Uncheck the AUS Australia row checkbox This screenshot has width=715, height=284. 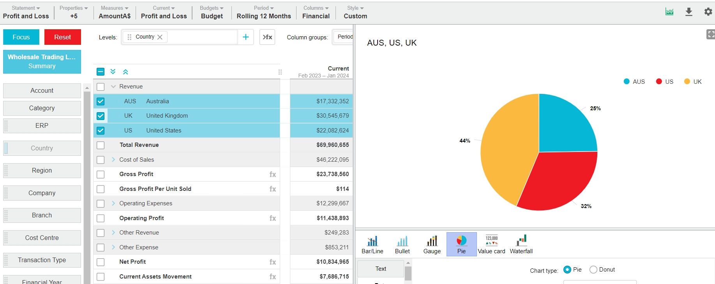[101, 101]
